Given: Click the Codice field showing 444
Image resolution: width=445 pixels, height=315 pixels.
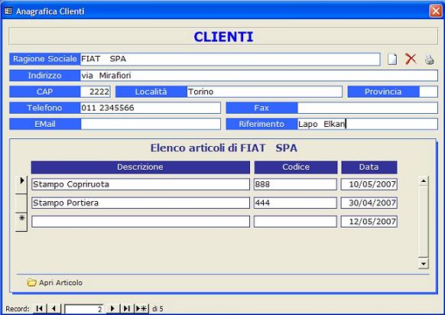Looking at the screenshot, I should coord(295,203).
